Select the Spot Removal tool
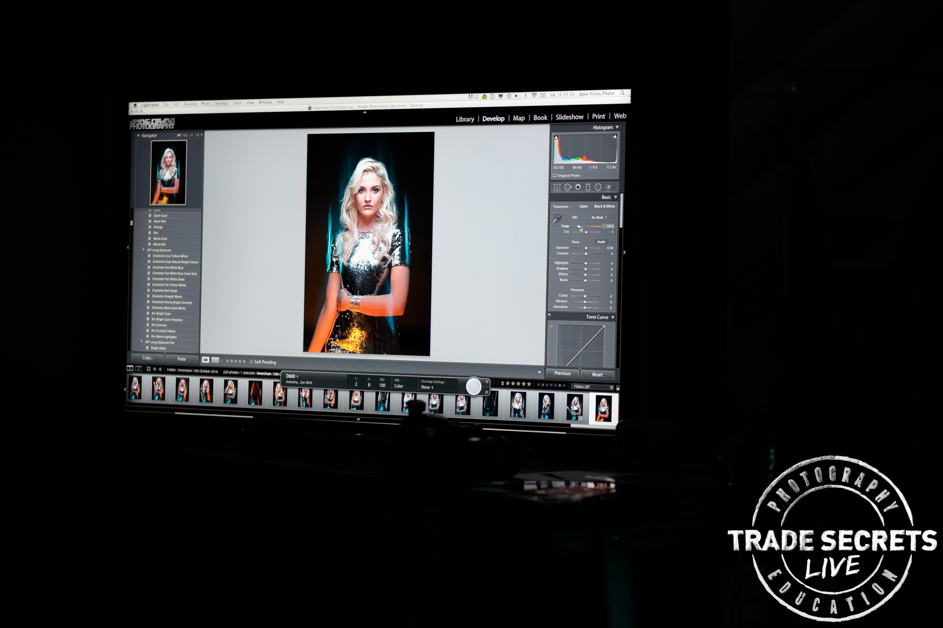 pos(568,187)
